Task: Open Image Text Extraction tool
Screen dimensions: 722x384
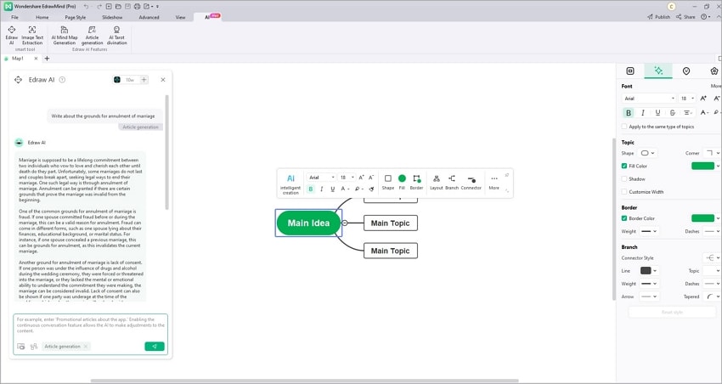Action: 32,35
